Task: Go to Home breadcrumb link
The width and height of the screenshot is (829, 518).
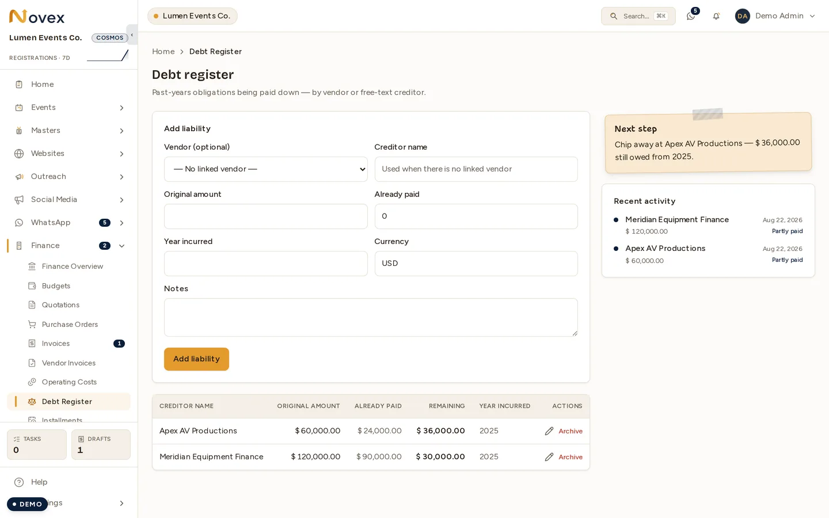Action: click(163, 51)
